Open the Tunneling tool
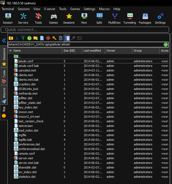 tap(130, 18)
